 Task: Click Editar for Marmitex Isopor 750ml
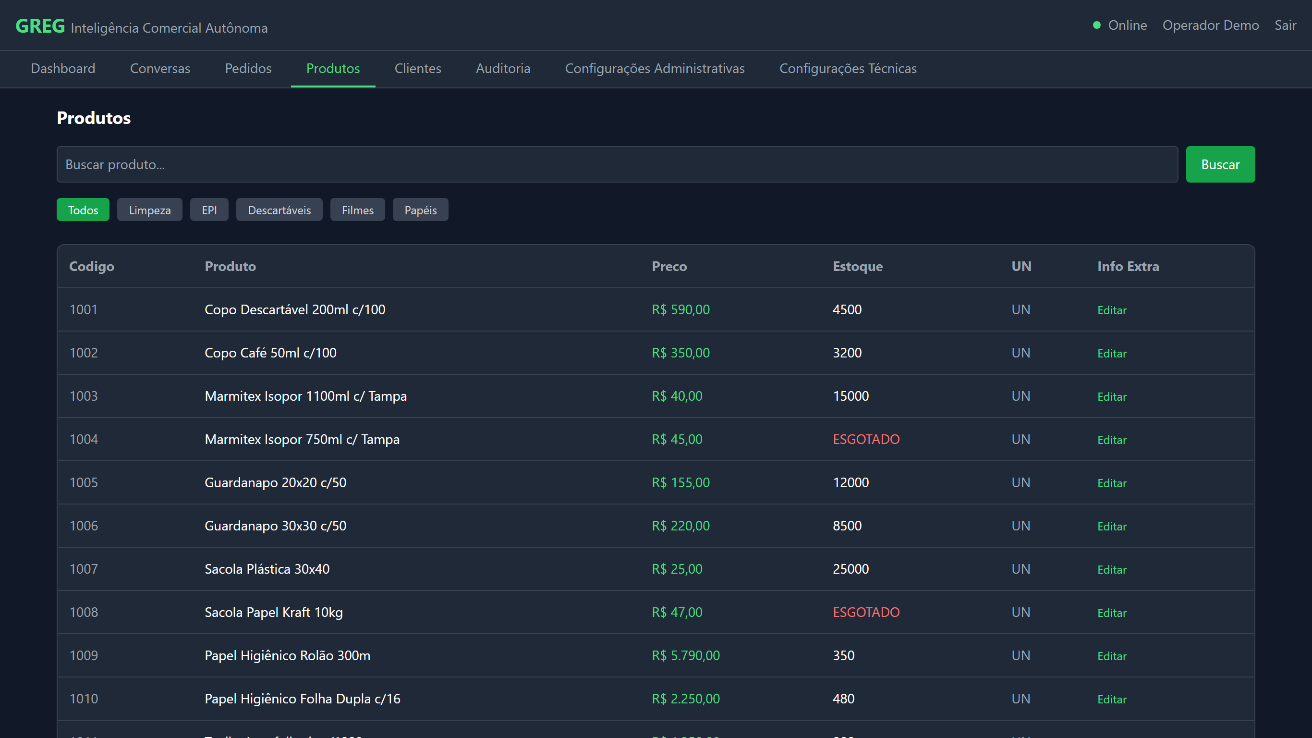[1111, 440]
